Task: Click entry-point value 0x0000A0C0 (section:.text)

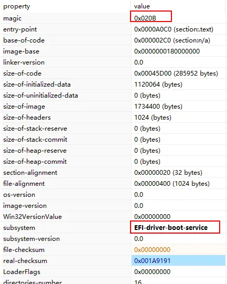Action: point(174,29)
